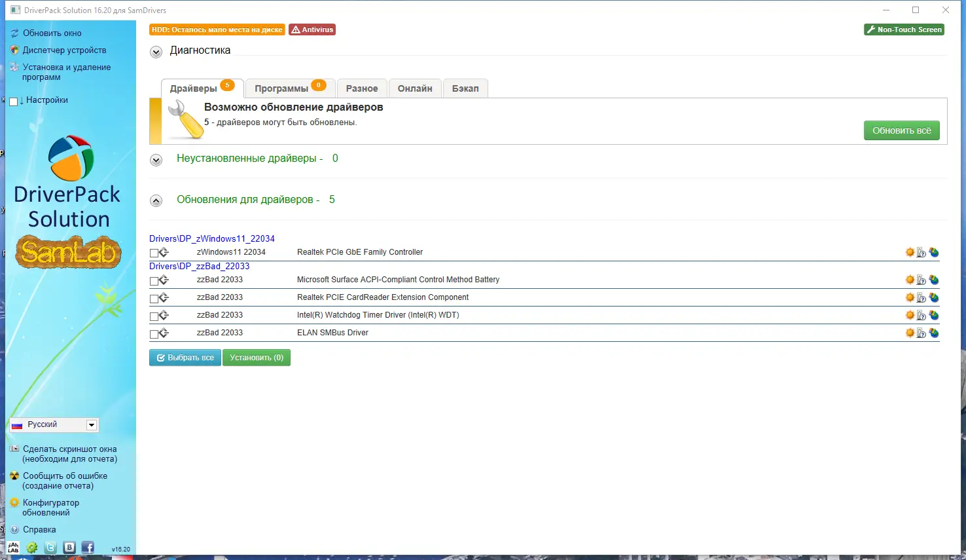Open the Онлайн tab

click(415, 88)
